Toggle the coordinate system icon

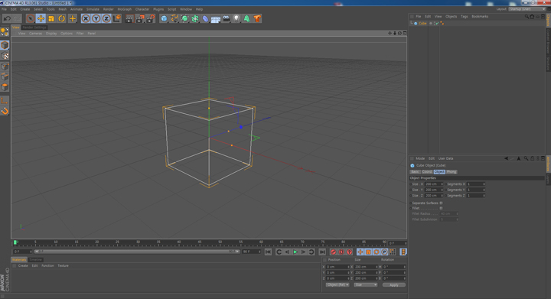pos(117,18)
